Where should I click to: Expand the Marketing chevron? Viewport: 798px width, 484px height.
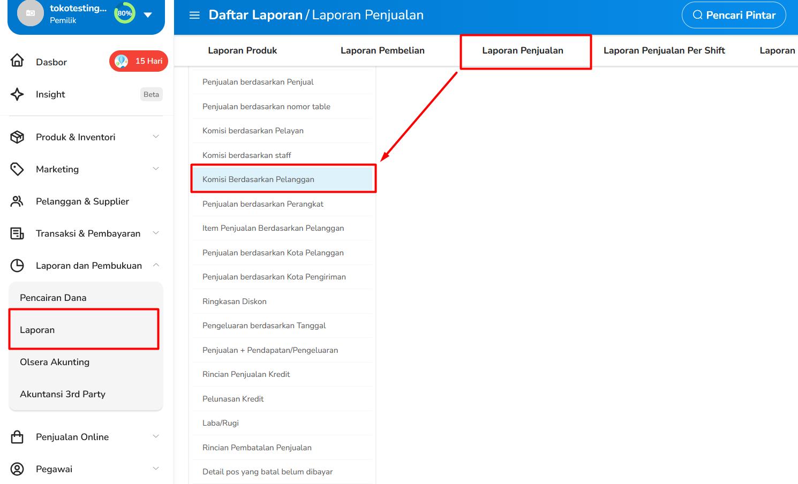pyautogui.click(x=156, y=169)
